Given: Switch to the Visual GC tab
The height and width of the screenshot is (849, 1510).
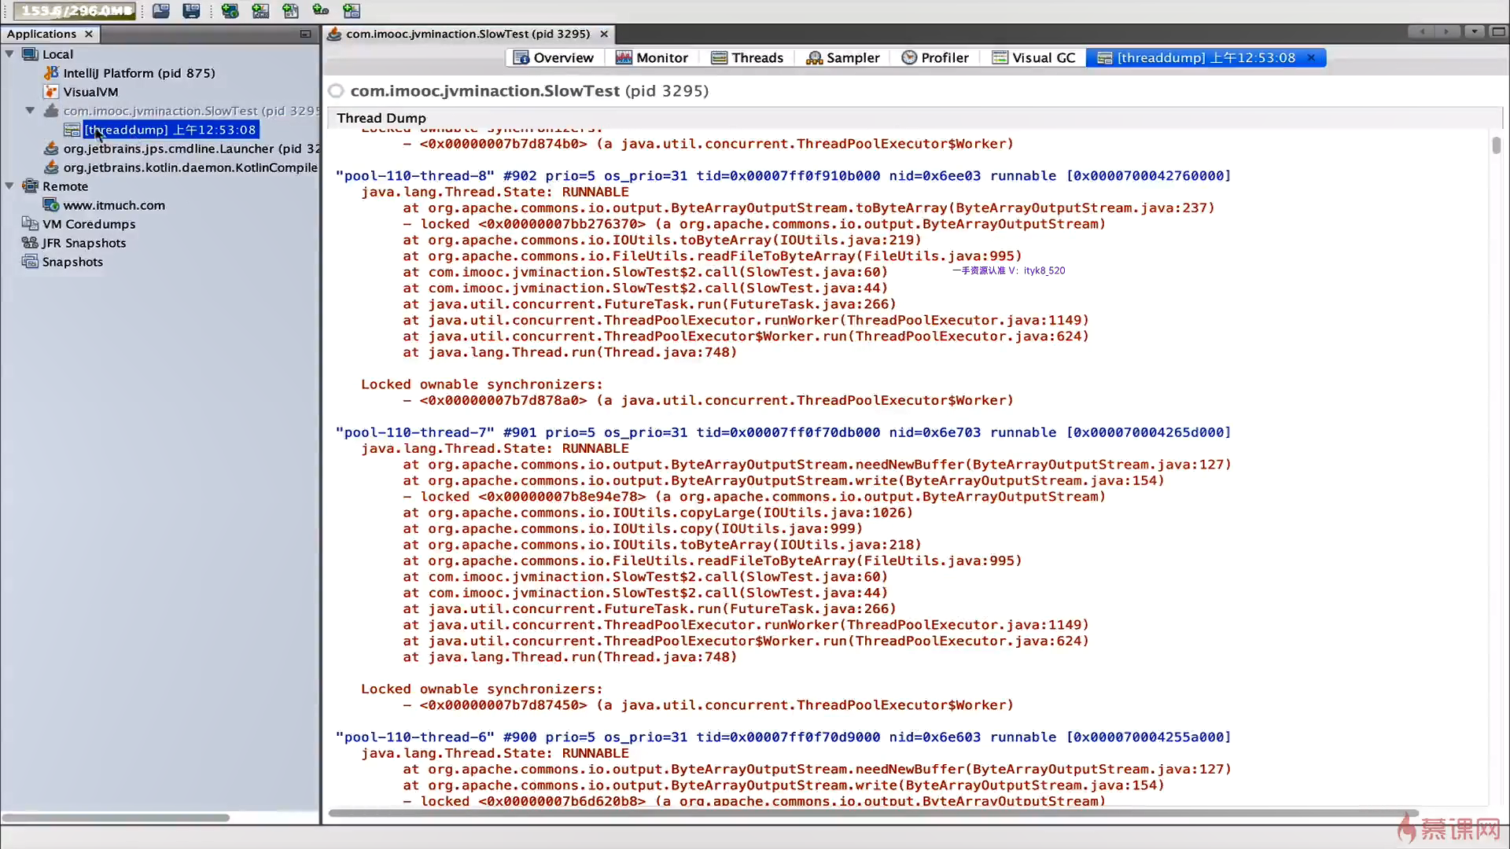Looking at the screenshot, I should (1033, 57).
